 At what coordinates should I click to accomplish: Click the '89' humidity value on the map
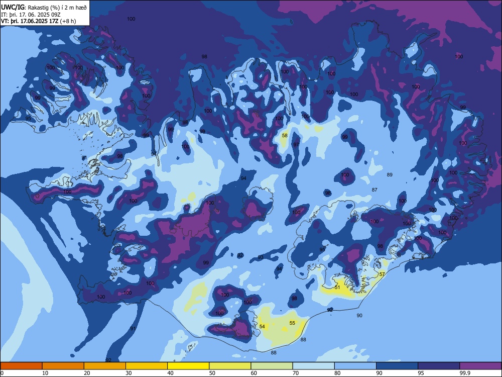[x=390, y=175]
